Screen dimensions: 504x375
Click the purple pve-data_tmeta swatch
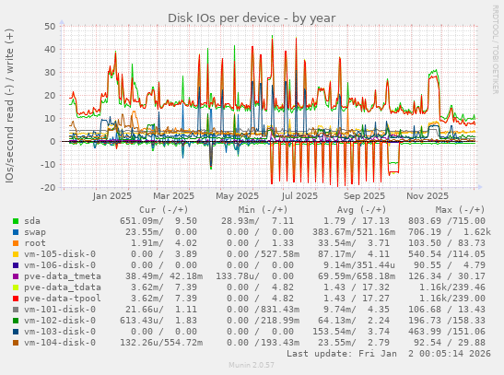(16, 276)
